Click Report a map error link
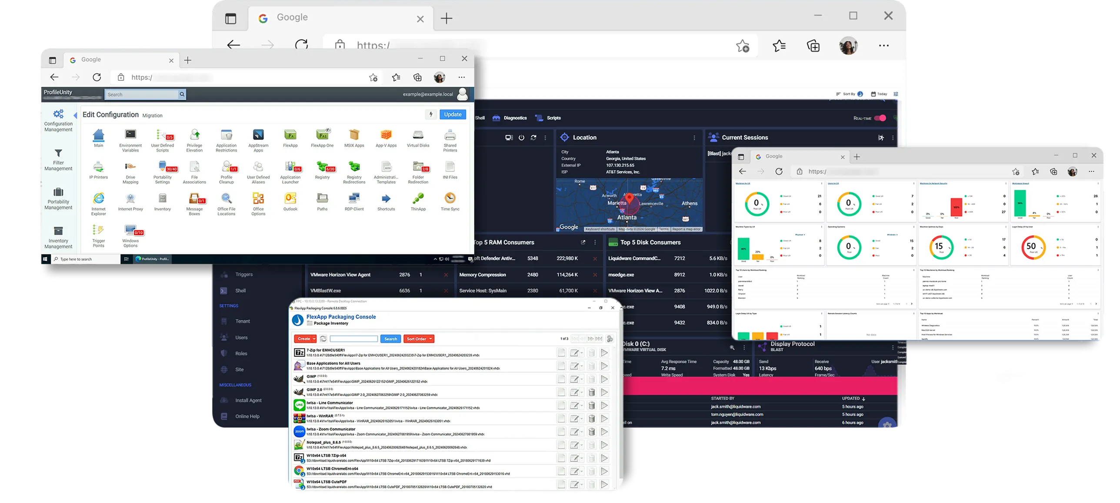The height and width of the screenshot is (503, 1120). coord(686,229)
